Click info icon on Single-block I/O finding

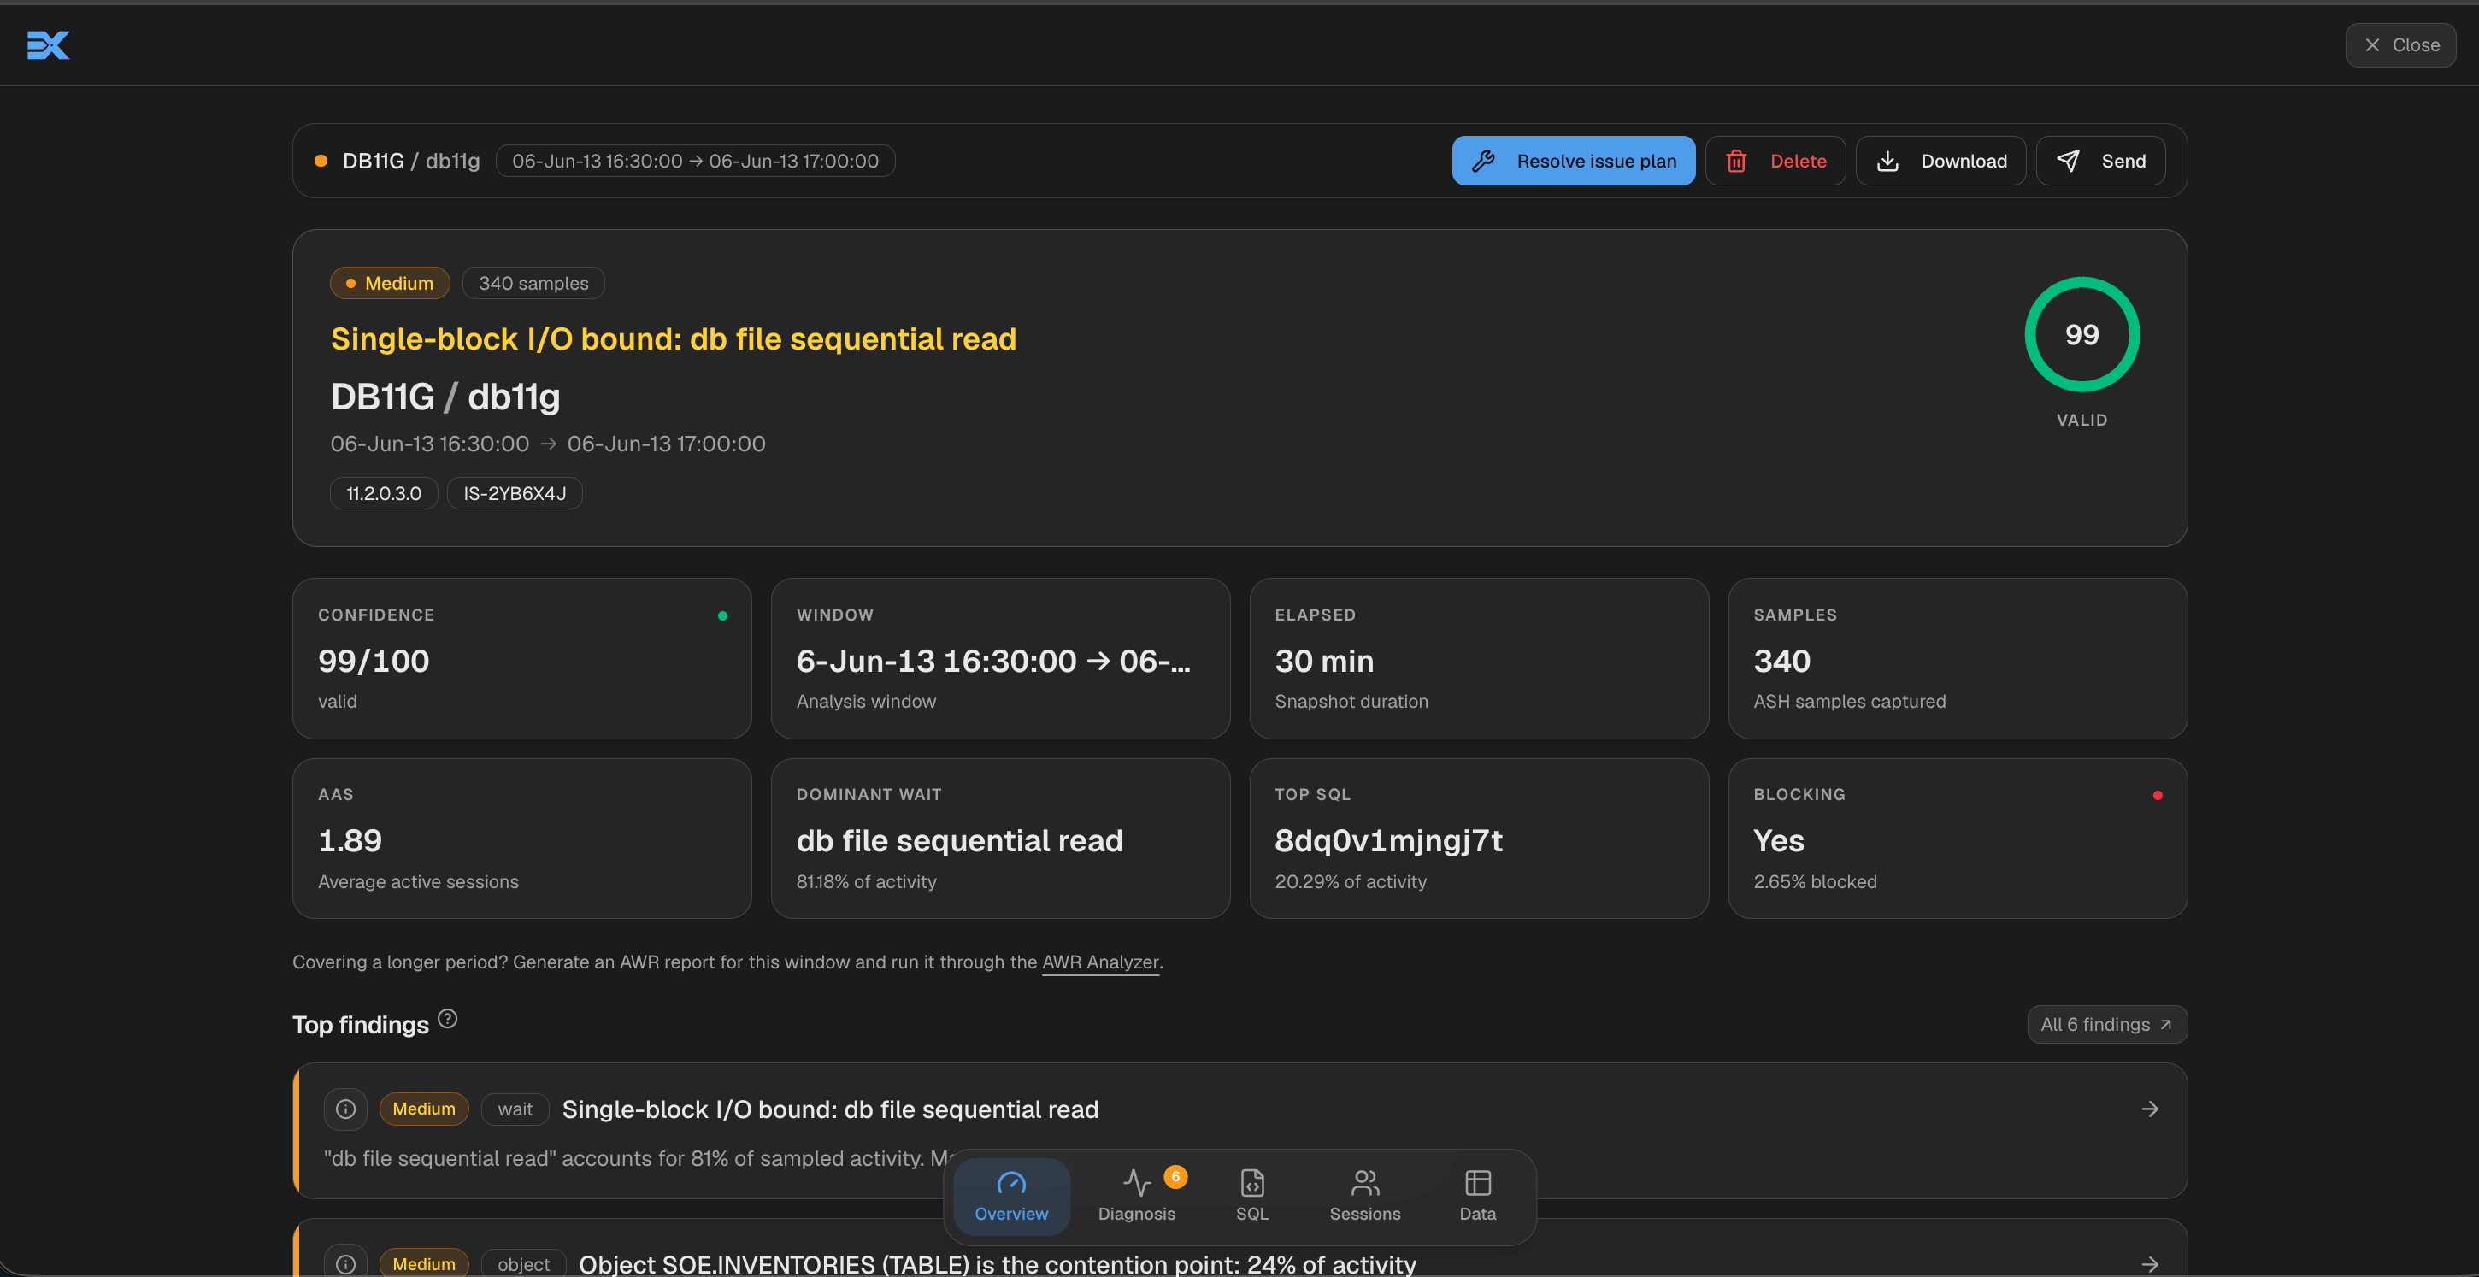345,1109
